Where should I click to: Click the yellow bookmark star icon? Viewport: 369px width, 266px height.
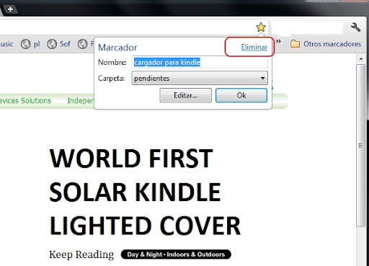[261, 27]
